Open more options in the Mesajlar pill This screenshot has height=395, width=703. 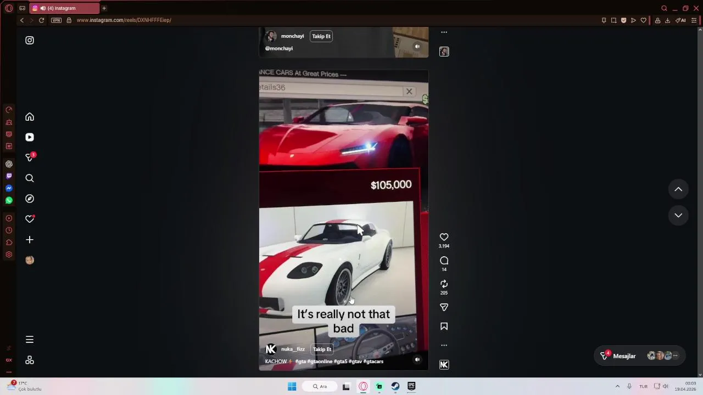[x=676, y=356]
